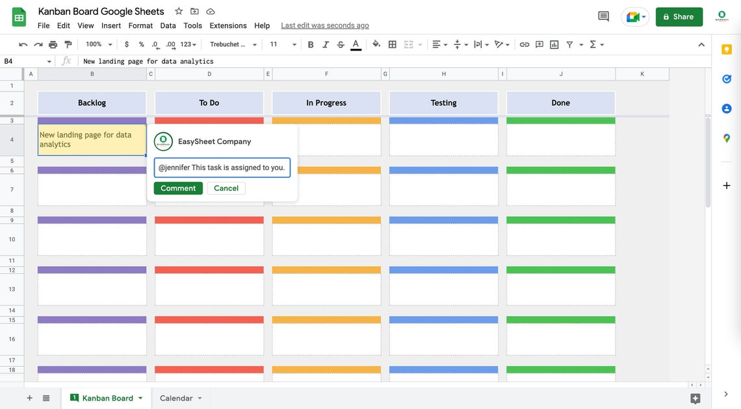
Task: Open Contacts in side panel
Action: (x=726, y=108)
